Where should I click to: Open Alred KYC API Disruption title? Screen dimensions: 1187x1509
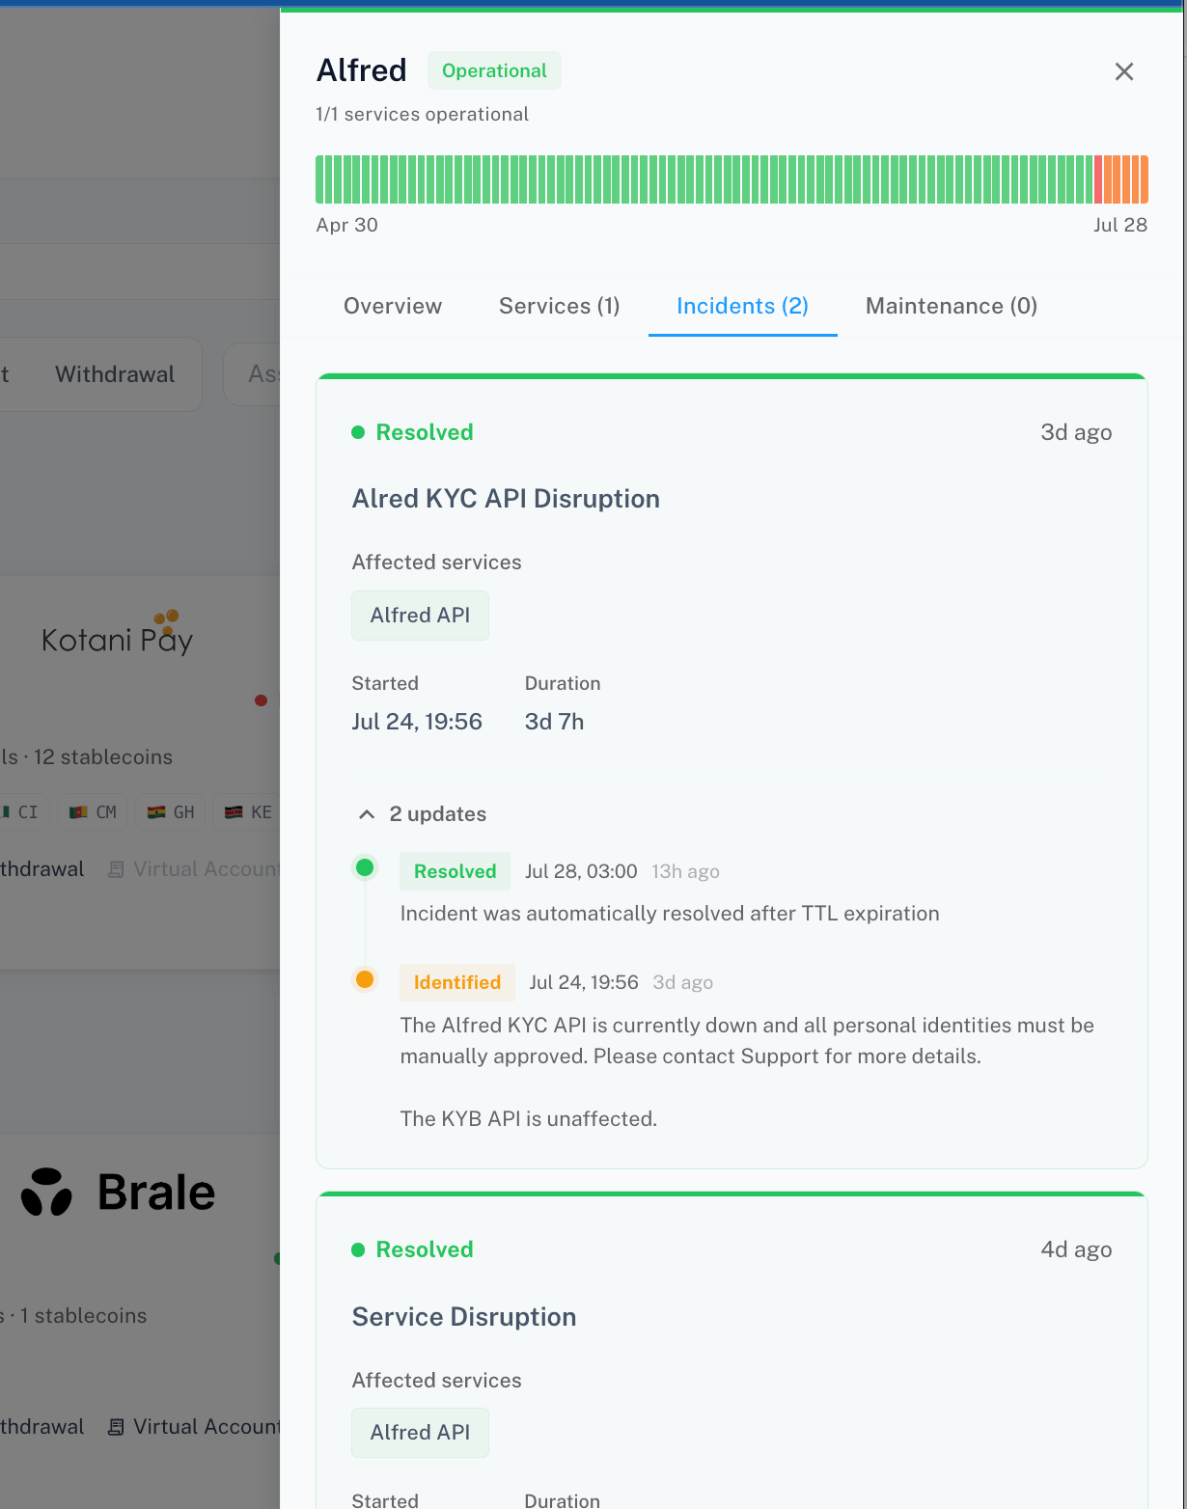pos(506,499)
